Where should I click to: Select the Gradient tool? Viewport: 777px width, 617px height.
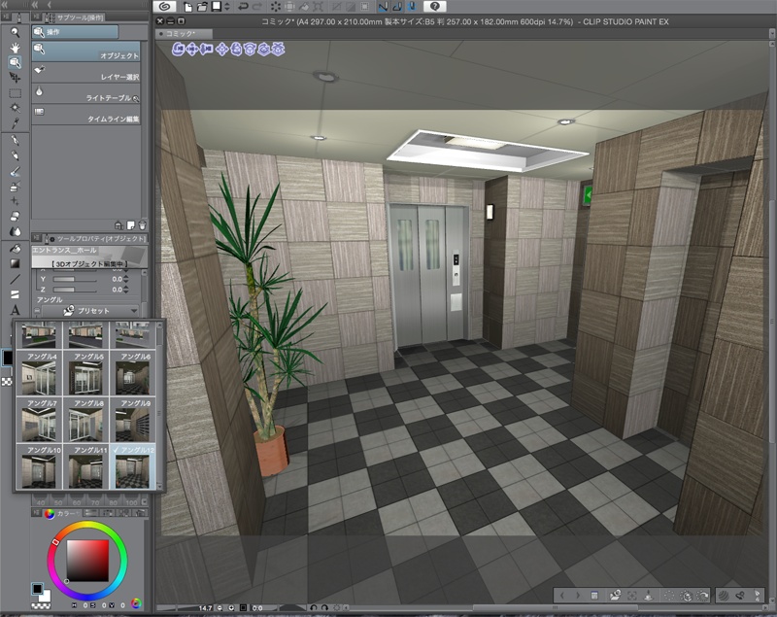pyautogui.click(x=16, y=263)
